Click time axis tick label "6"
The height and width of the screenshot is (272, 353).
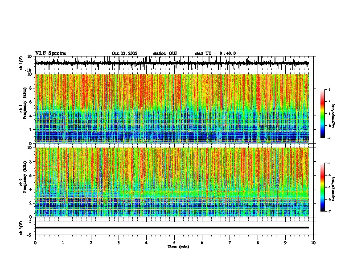click(x=202, y=243)
